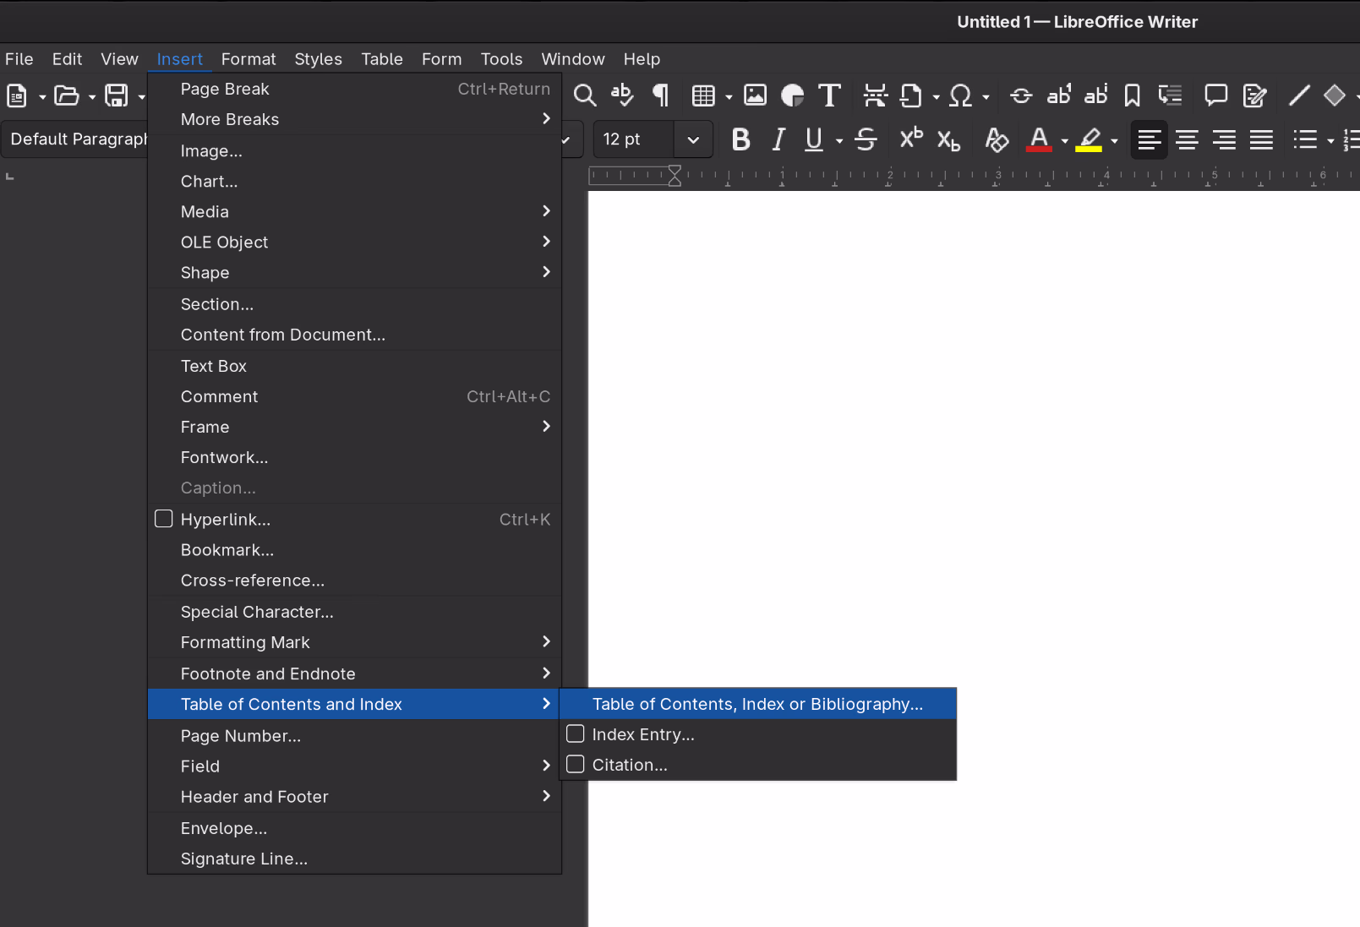The height and width of the screenshot is (927, 1360).
Task: Toggle the Citation checkbox
Action: pos(576,764)
